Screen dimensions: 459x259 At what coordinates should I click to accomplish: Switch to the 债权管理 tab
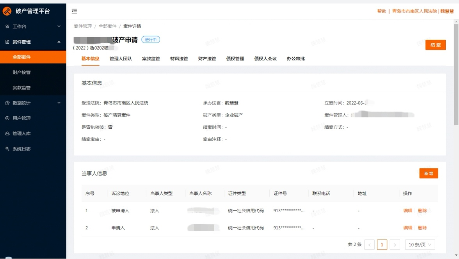tap(235, 59)
